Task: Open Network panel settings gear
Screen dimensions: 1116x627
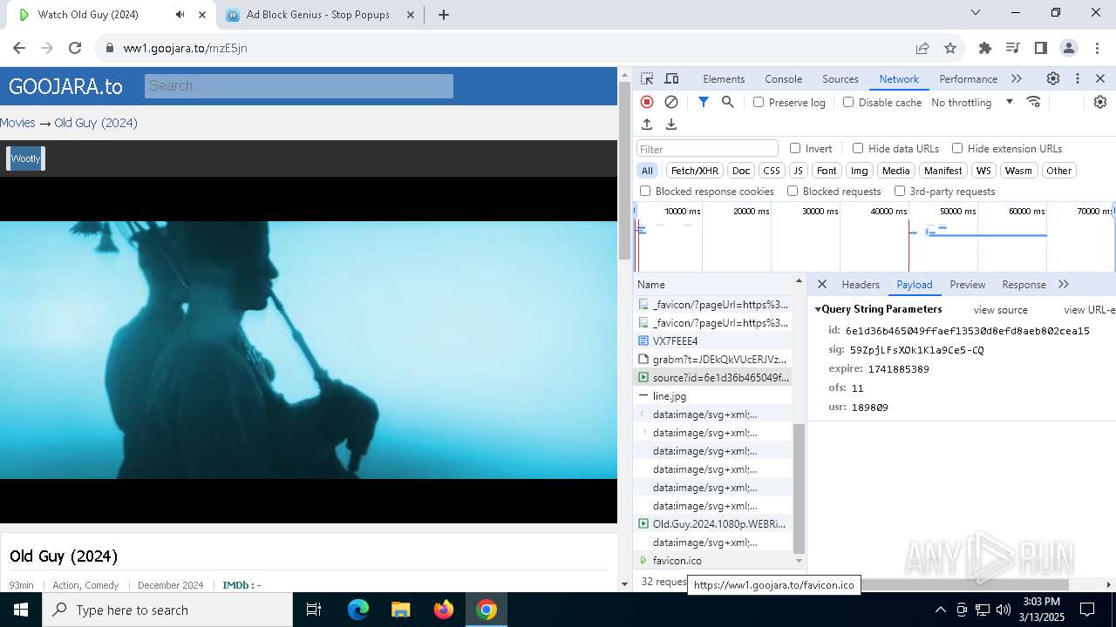Action: pyautogui.click(x=1100, y=102)
